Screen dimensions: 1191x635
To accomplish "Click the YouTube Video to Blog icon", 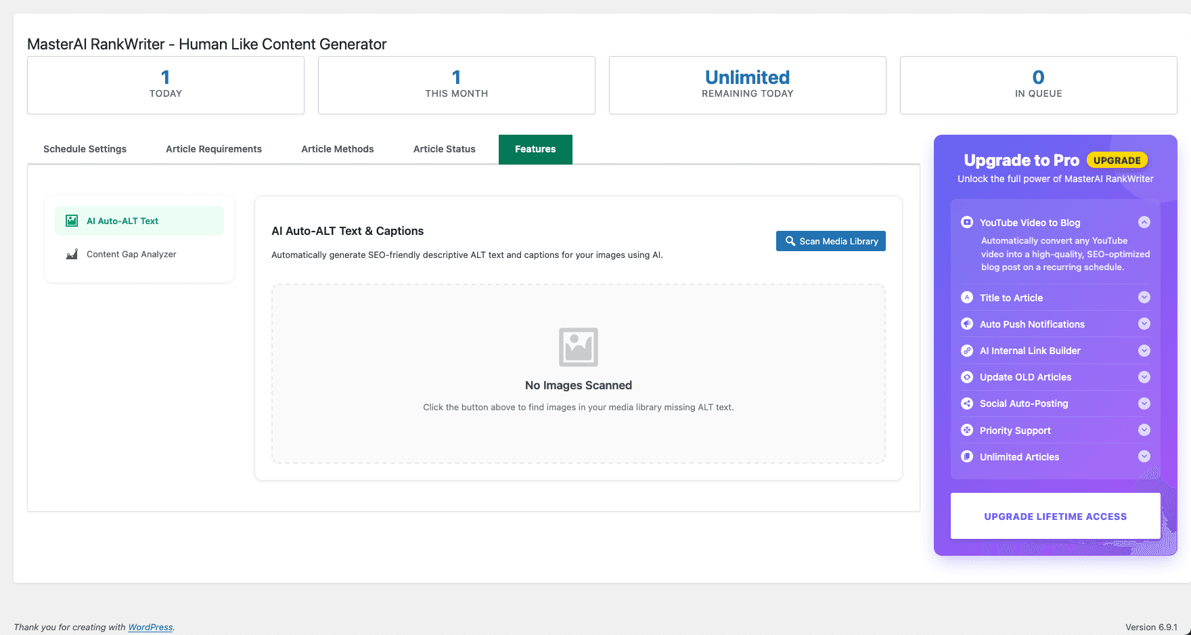I will [x=967, y=222].
